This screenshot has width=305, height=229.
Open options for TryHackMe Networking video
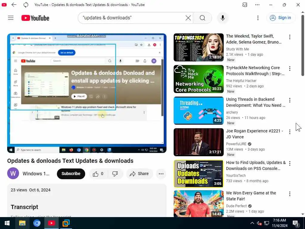(290, 69)
